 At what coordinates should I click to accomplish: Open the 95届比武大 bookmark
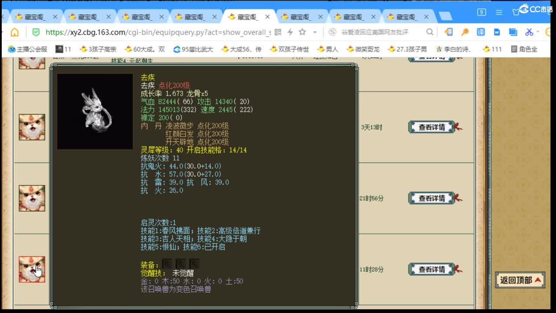(x=193, y=49)
